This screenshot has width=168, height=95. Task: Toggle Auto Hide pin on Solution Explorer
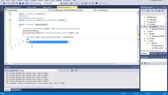pyautogui.click(x=164, y=7)
